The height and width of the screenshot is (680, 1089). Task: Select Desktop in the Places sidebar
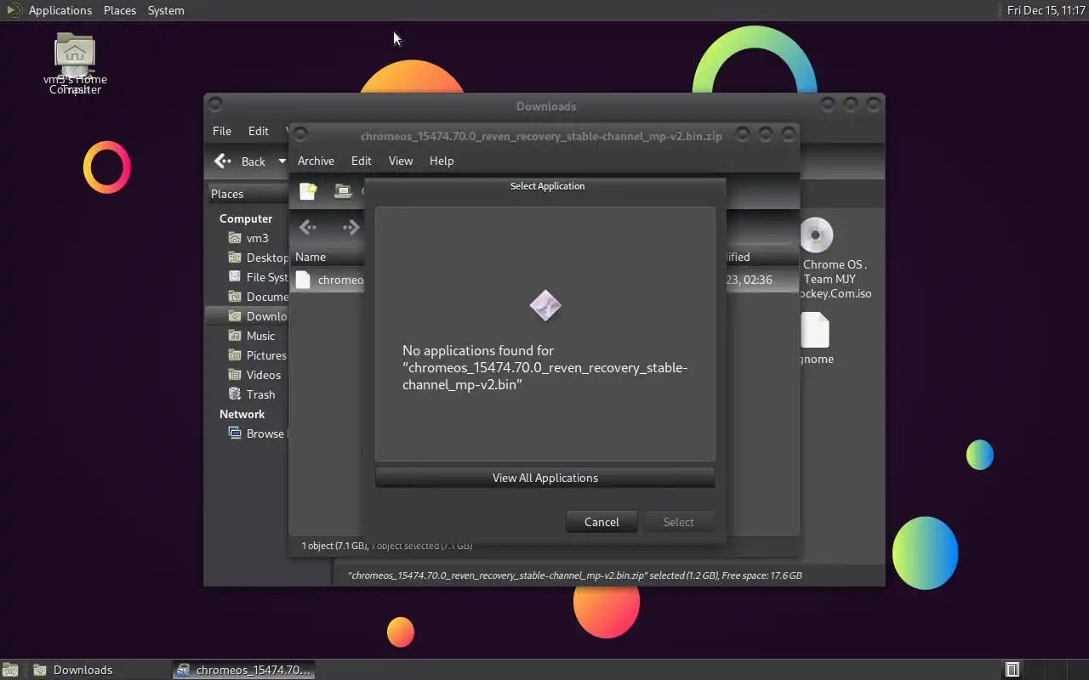point(258,258)
